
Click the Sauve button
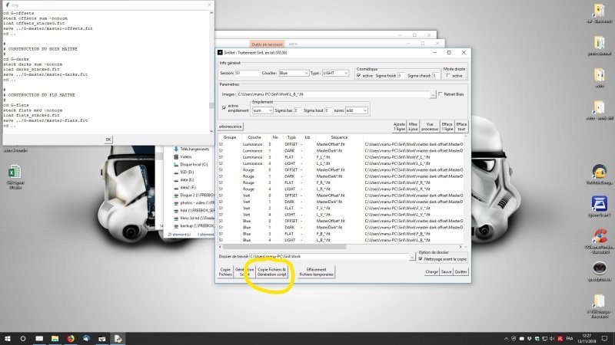pyautogui.click(x=447, y=272)
